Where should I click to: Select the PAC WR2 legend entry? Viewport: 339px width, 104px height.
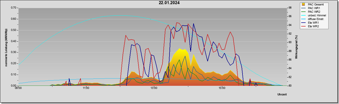[x=311, y=12]
